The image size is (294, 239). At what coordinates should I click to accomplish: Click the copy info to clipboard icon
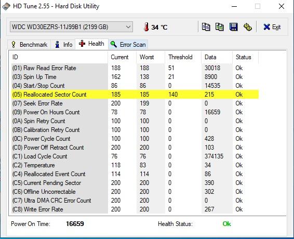click(206, 27)
